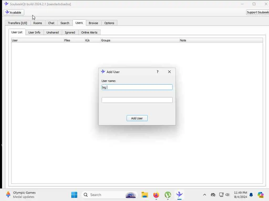Click the Available status button
This screenshot has width=269, height=201.
coord(14,13)
